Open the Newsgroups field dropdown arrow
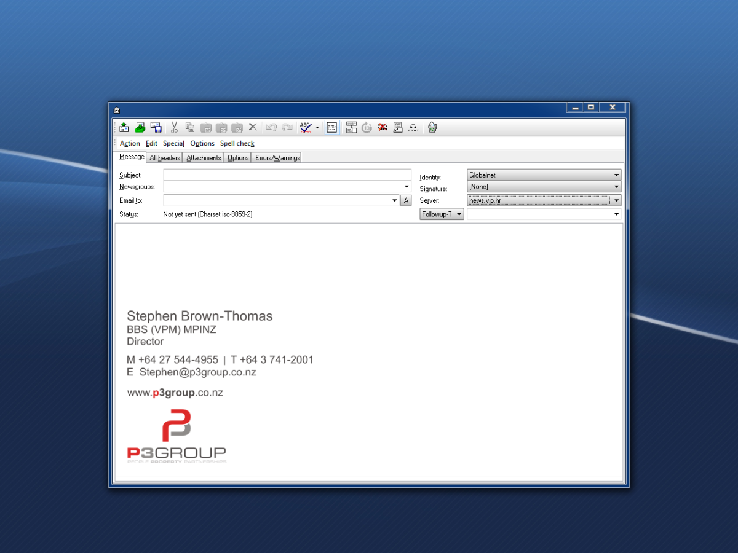 point(407,187)
